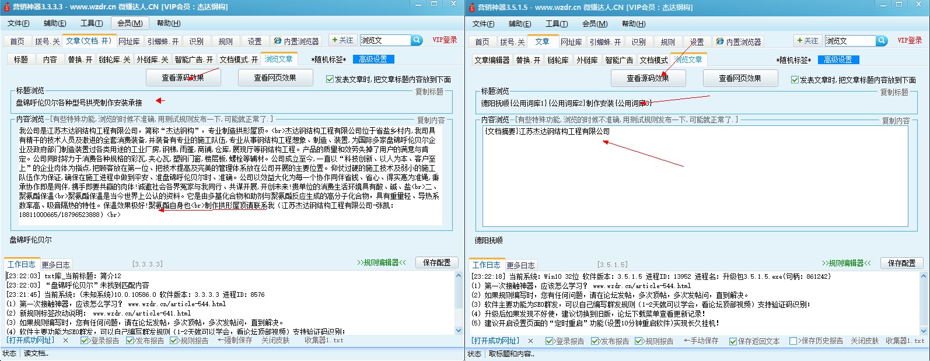
Task: Open 内置浏览器 tab with IE icon, 3.5.1.5 window
Action: pos(739,42)
